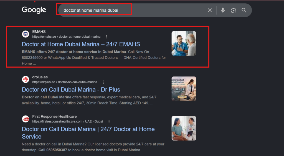Click the drplus.ae URL breadcrumb

click(x=65, y=82)
